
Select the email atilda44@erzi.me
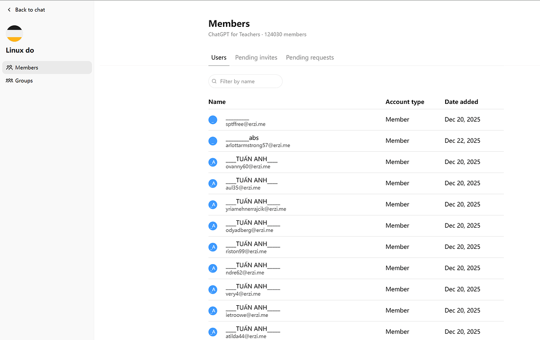click(246, 336)
